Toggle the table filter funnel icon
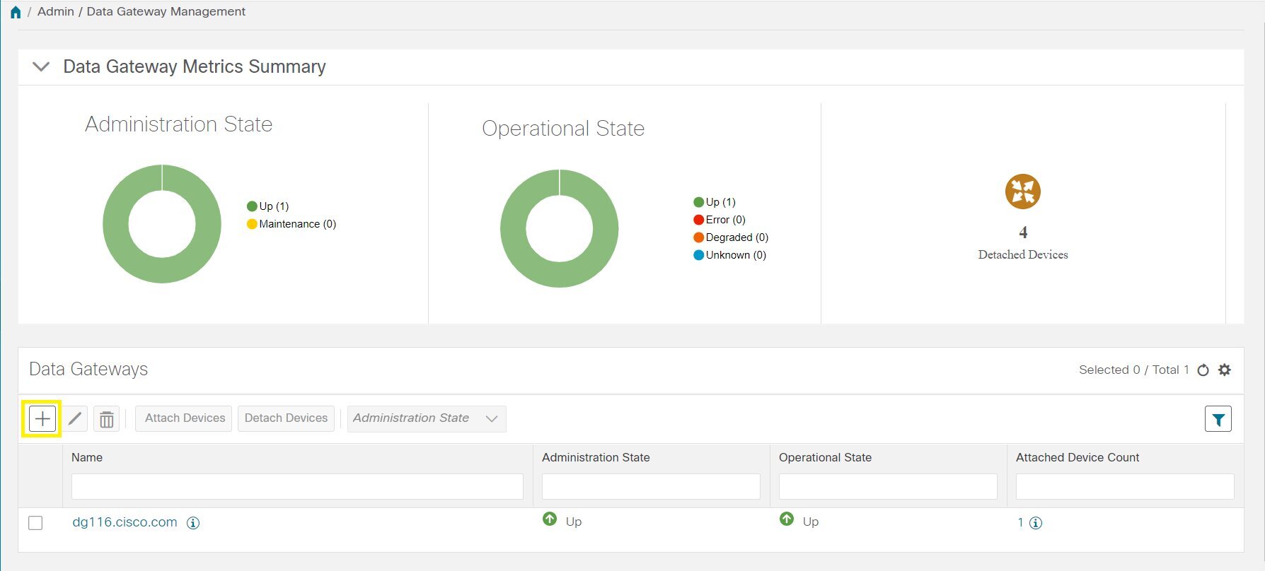The width and height of the screenshot is (1265, 571). point(1218,419)
